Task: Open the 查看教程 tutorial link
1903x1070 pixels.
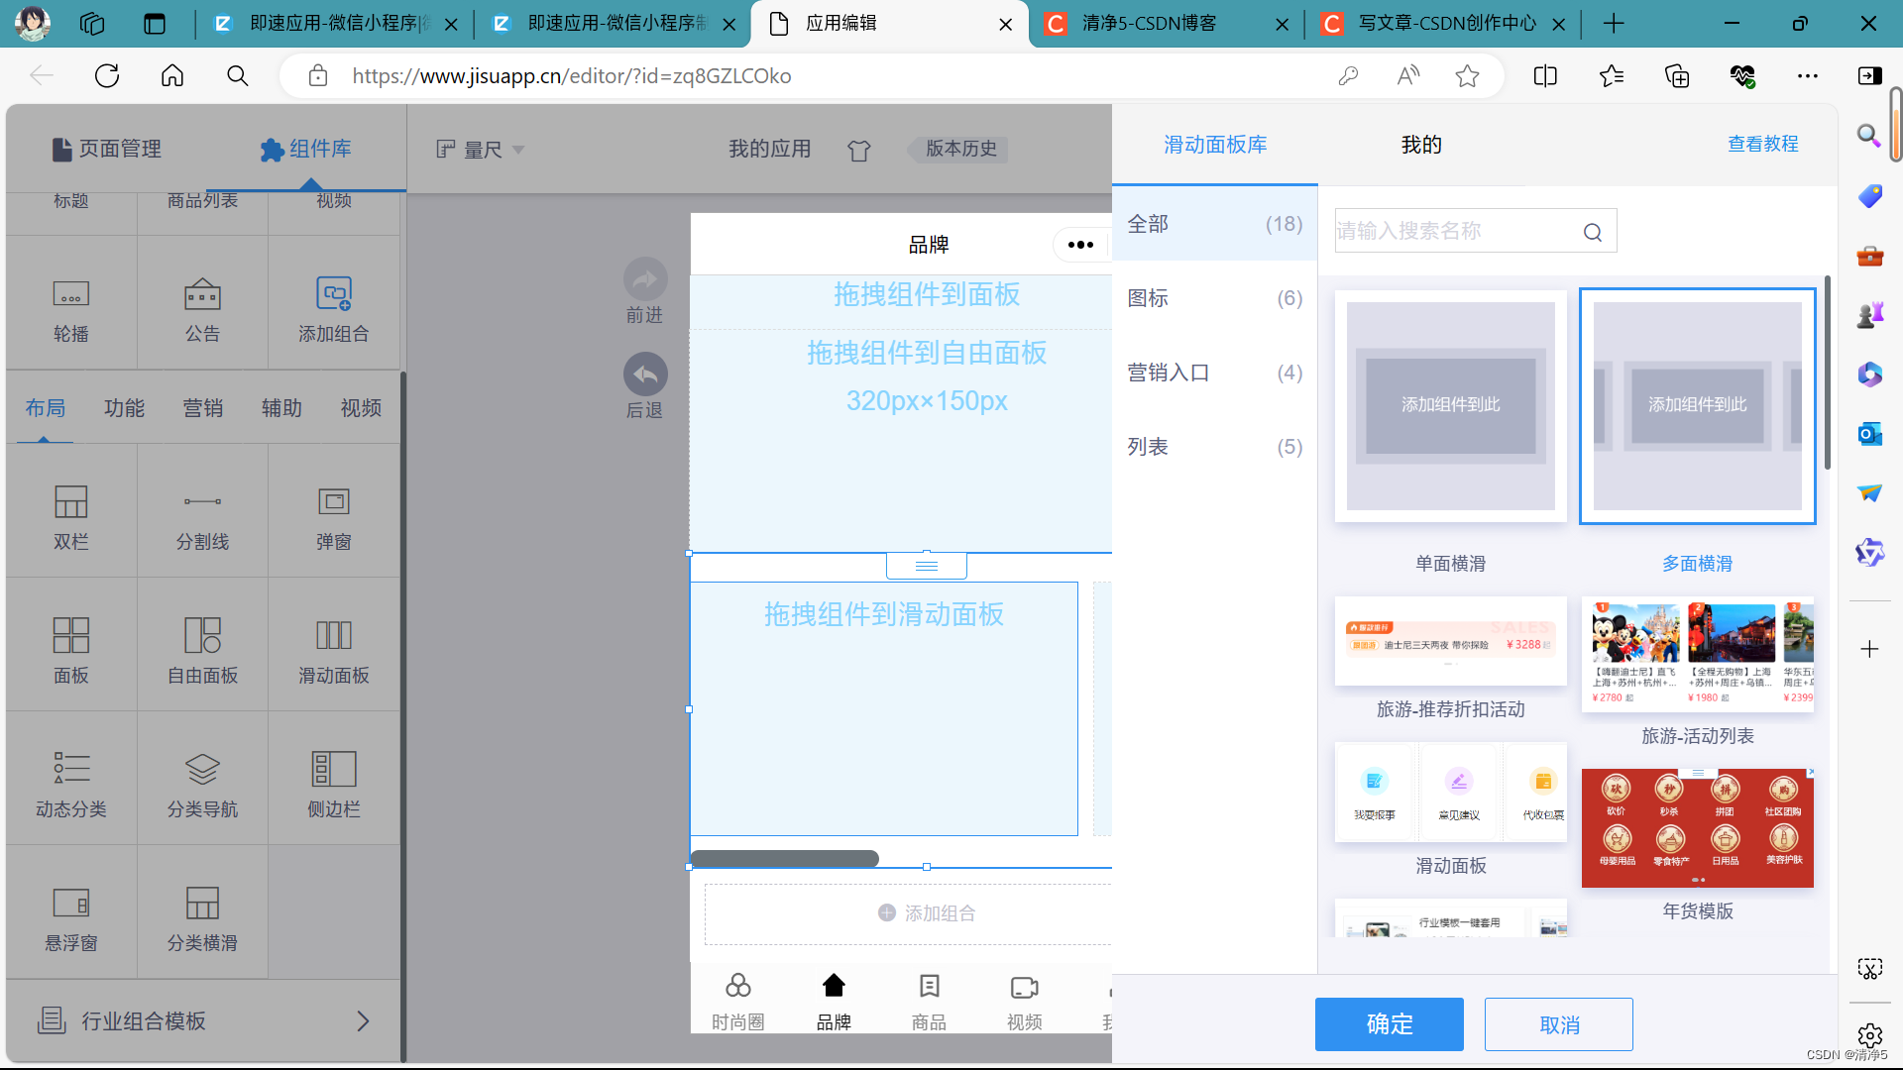Action: tap(1762, 145)
